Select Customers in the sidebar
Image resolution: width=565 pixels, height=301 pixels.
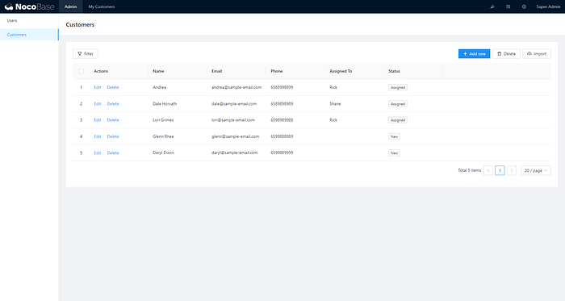pos(29,35)
